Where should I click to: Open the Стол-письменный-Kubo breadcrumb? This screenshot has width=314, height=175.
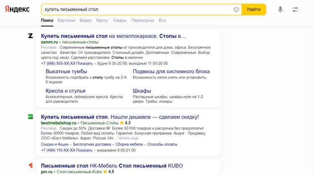coord(79,172)
